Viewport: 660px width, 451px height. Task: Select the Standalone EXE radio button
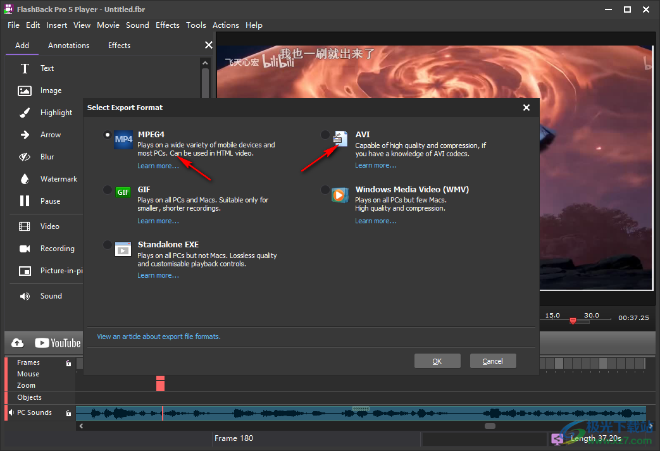(x=108, y=245)
